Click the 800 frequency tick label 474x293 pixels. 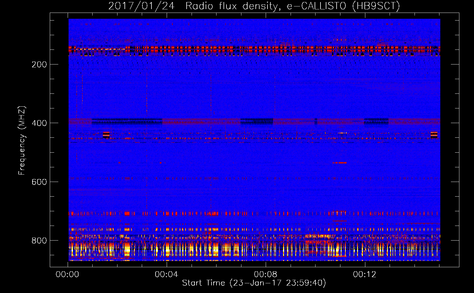coord(39,241)
